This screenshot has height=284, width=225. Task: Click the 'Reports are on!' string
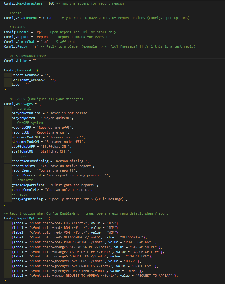[x=51, y=132]
